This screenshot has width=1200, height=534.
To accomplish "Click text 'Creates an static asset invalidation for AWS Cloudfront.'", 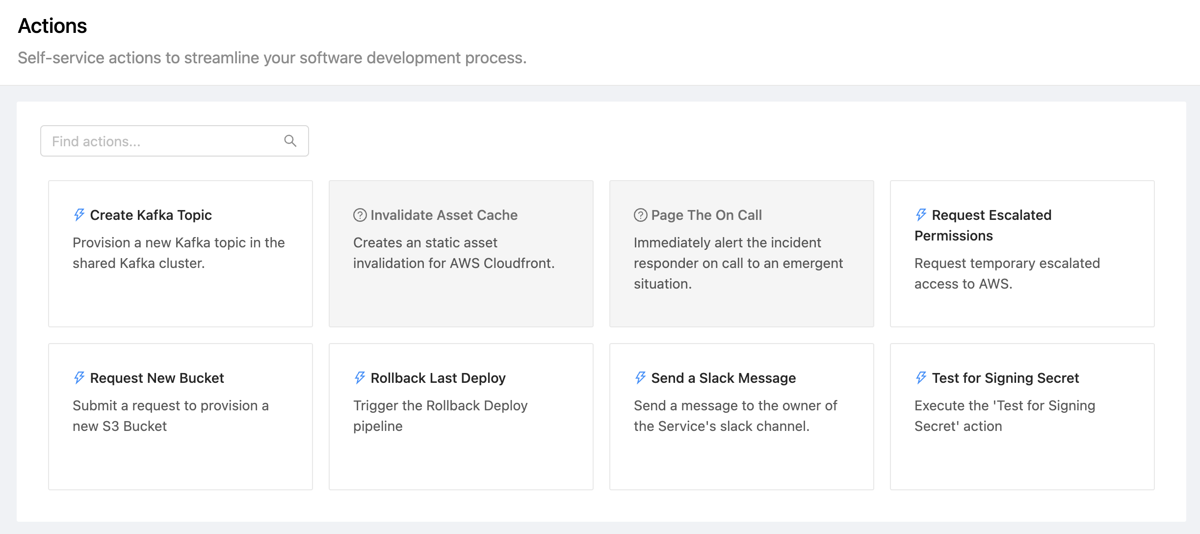I will (x=454, y=253).
